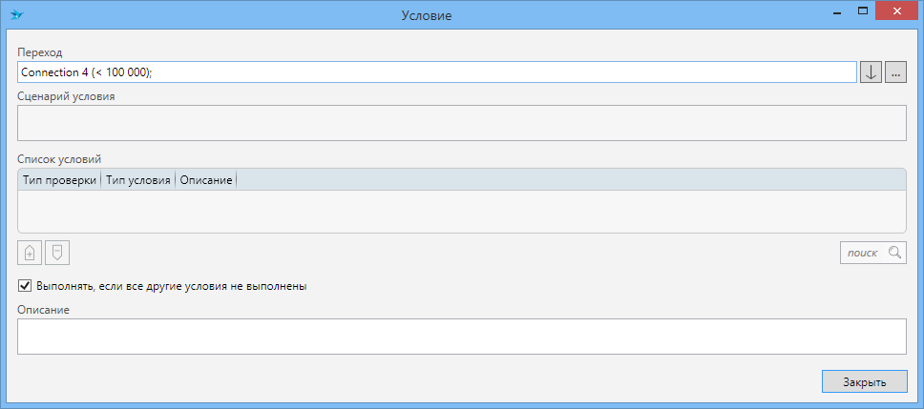Click the поиск search input field

pyautogui.click(x=863, y=253)
